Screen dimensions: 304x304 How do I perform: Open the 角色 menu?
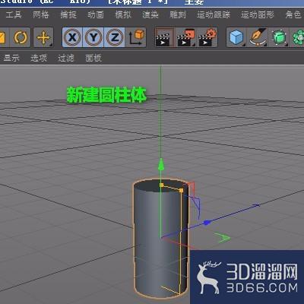[x=293, y=14]
